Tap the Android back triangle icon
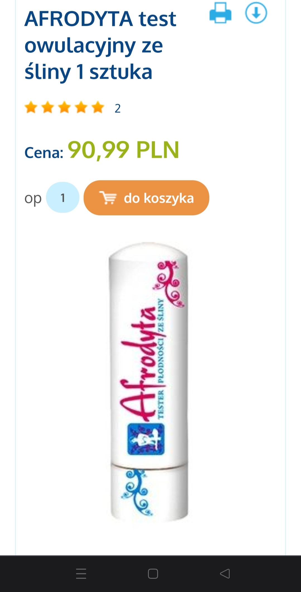The width and height of the screenshot is (301, 592). [225, 574]
